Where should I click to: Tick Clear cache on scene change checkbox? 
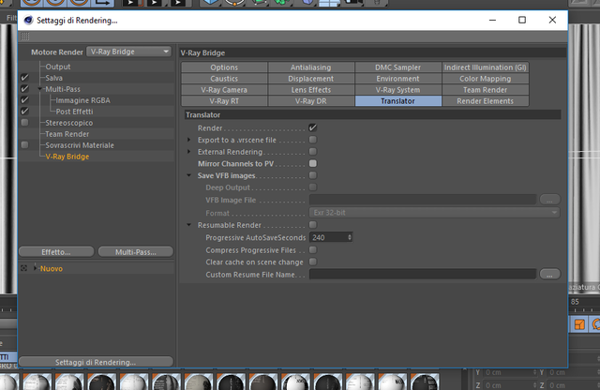pos(312,262)
